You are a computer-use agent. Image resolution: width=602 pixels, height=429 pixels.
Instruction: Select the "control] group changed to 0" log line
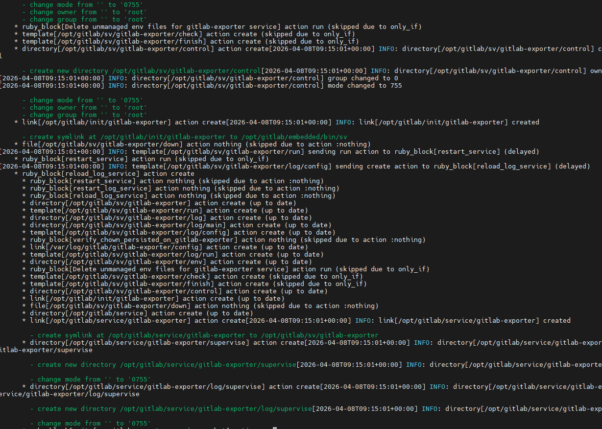pyautogui.click(x=199, y=78)
